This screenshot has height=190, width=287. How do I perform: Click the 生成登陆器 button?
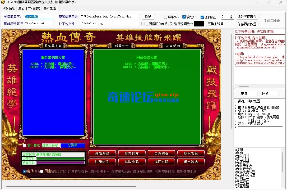coord(272,21)
